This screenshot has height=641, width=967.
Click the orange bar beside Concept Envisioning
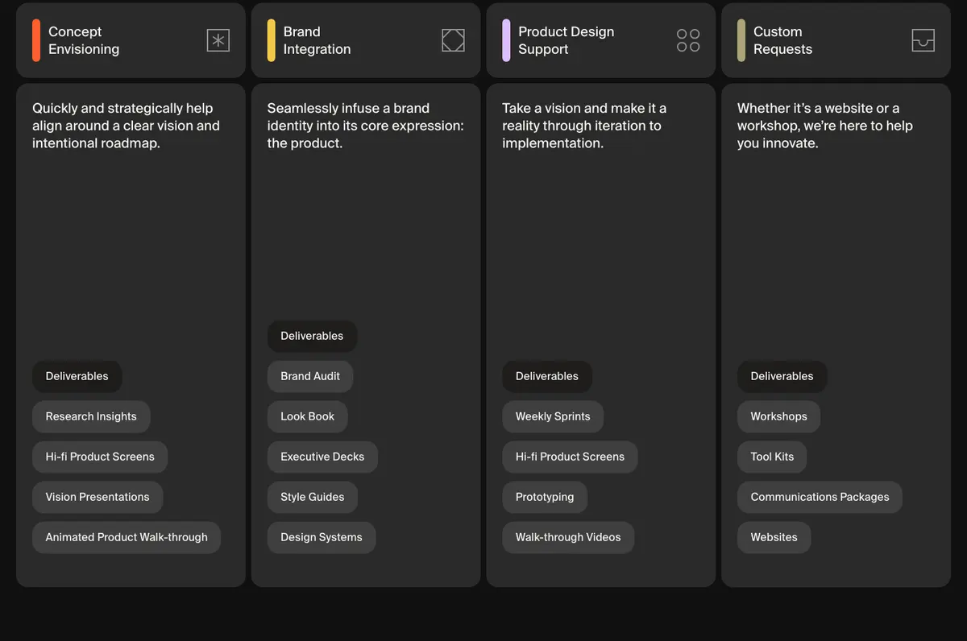pos(36,40)
